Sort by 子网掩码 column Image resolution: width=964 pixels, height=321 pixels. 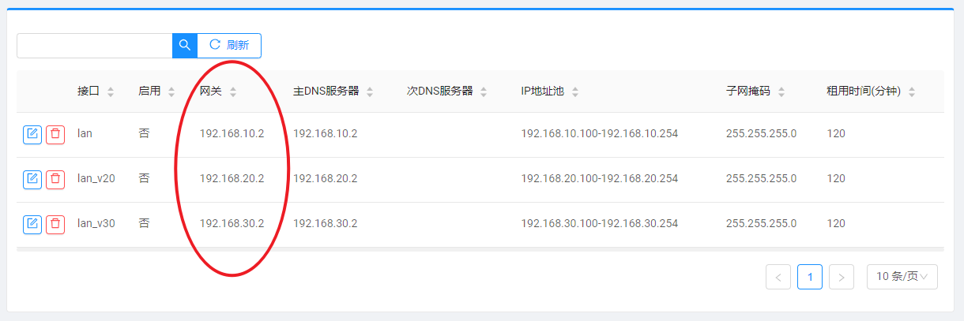(x=781, y=92)
